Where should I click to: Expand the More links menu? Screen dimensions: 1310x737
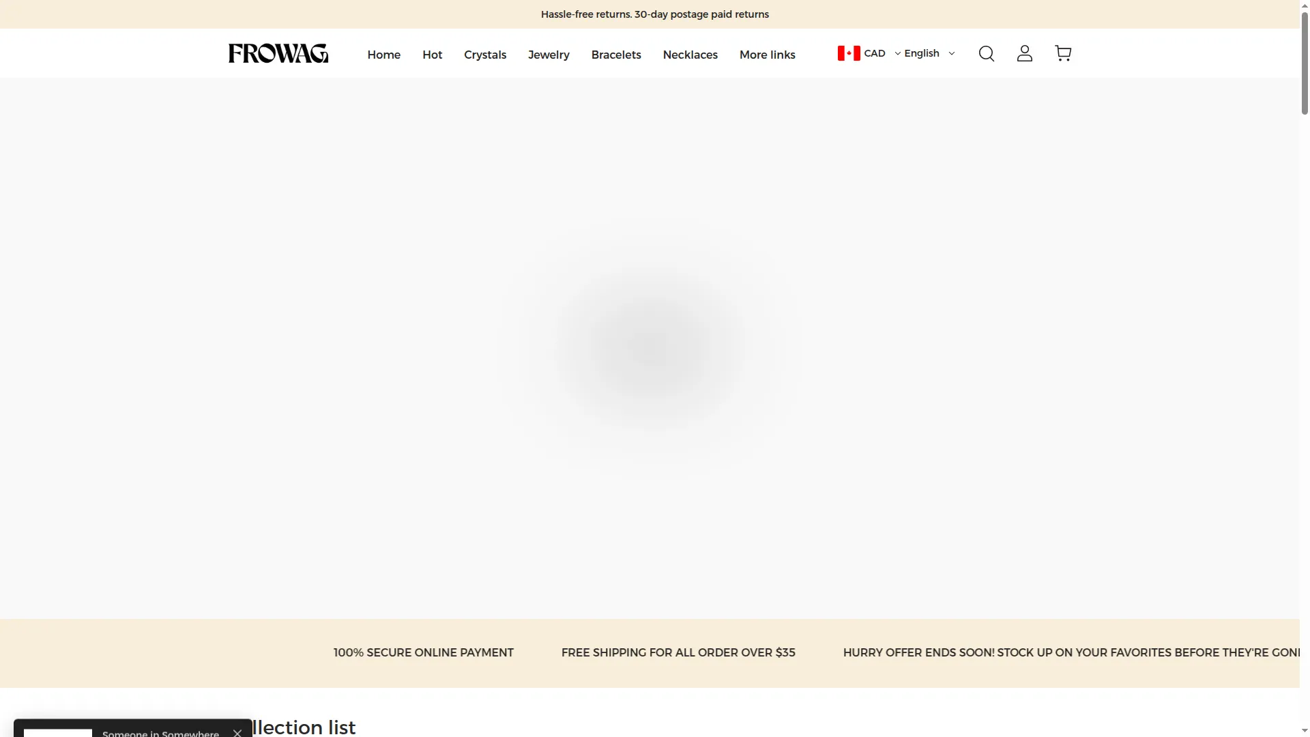(767, 55)
